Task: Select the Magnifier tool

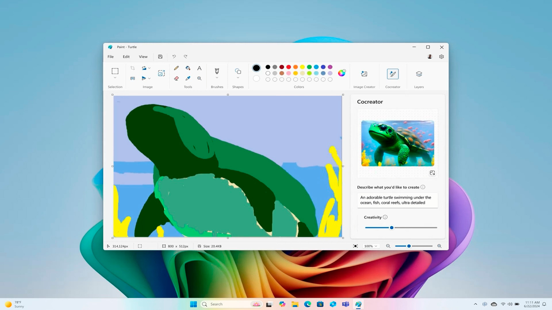Action: (x=199, y=78)
